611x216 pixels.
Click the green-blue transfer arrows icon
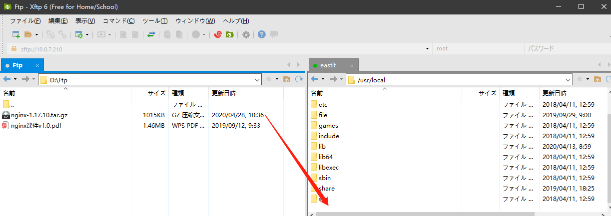[151, 34]
